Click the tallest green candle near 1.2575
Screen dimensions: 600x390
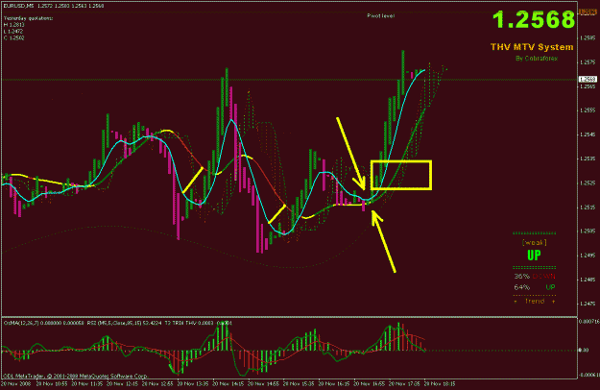(403, 73)
